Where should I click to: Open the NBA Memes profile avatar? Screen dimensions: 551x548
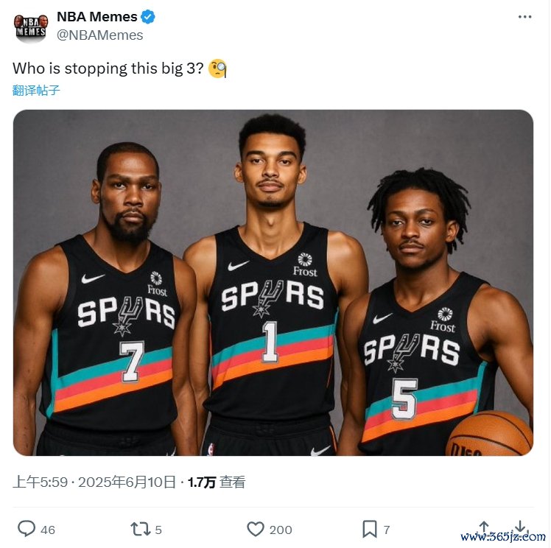tap(31, 28)
